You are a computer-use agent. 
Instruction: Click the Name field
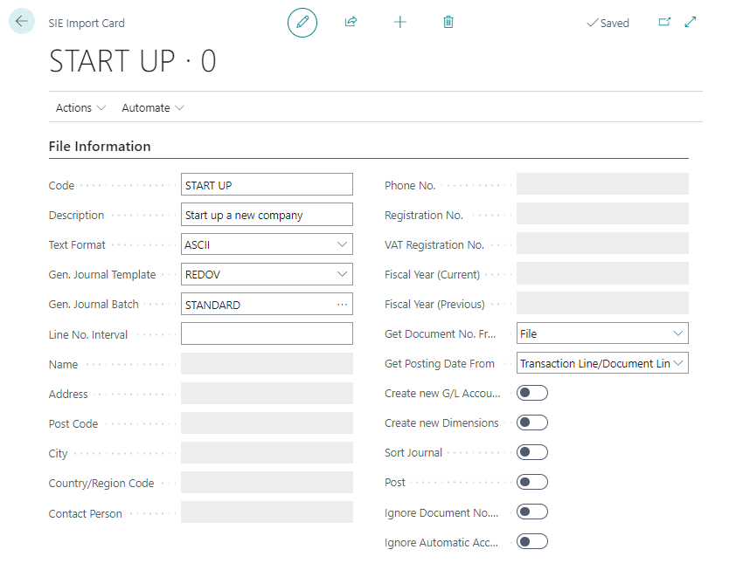point(267,363)
